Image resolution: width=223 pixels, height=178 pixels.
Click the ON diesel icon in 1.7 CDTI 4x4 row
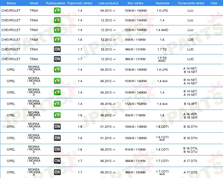click(57, 172)
